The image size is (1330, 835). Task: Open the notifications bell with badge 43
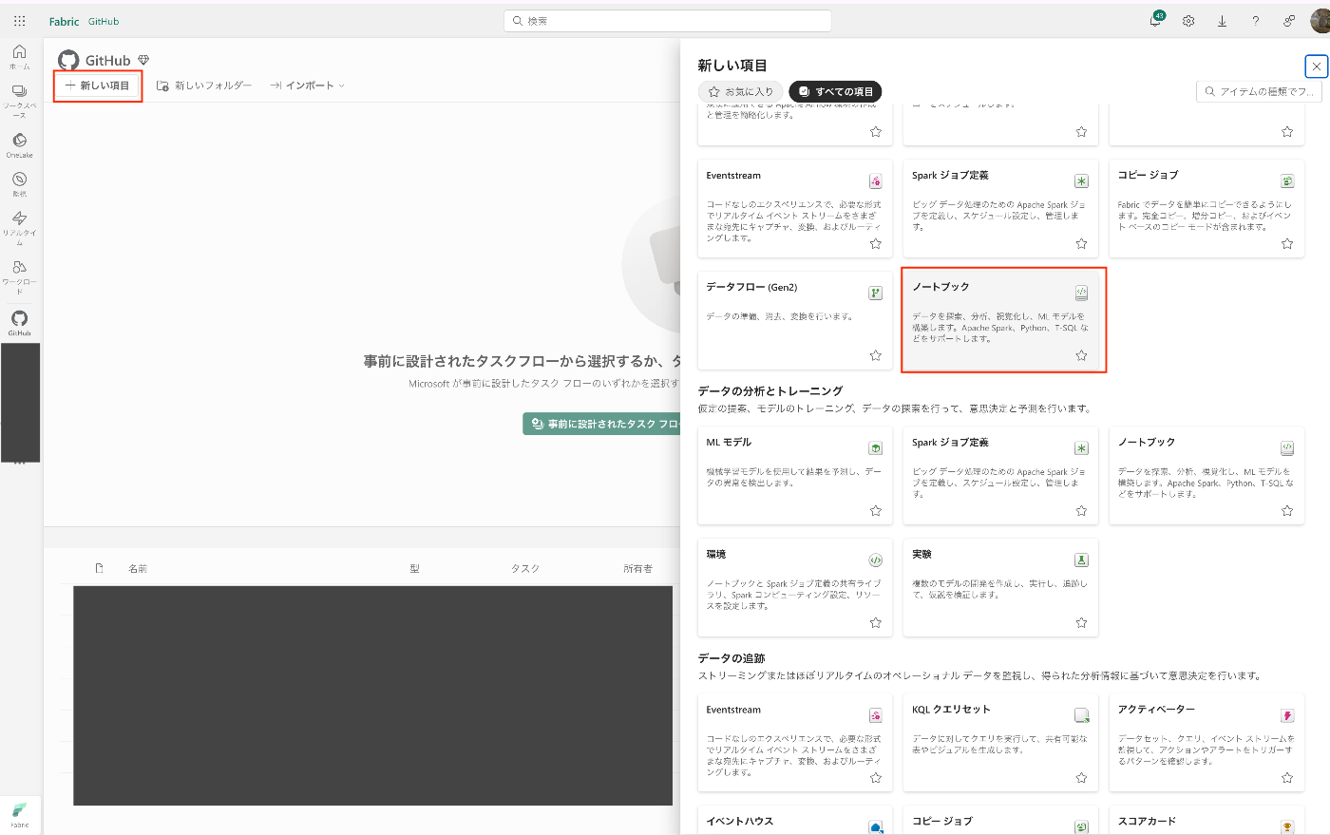click(x=1155, y=20)
